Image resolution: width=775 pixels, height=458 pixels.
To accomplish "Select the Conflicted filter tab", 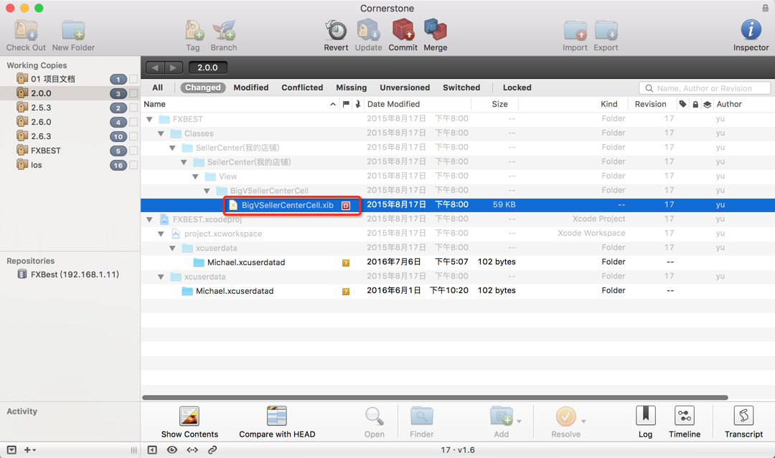I will 302,87.
